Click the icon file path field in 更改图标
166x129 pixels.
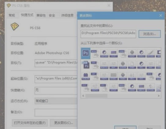pos(108,34)
